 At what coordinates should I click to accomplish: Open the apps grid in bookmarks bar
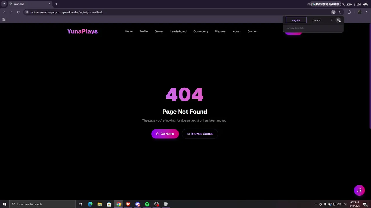tap(4, 19)
